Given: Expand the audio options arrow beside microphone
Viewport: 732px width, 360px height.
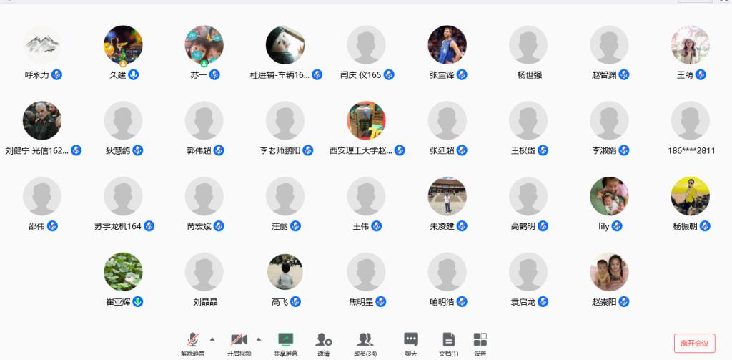Looking at the screenshot, I should (212, 339).
